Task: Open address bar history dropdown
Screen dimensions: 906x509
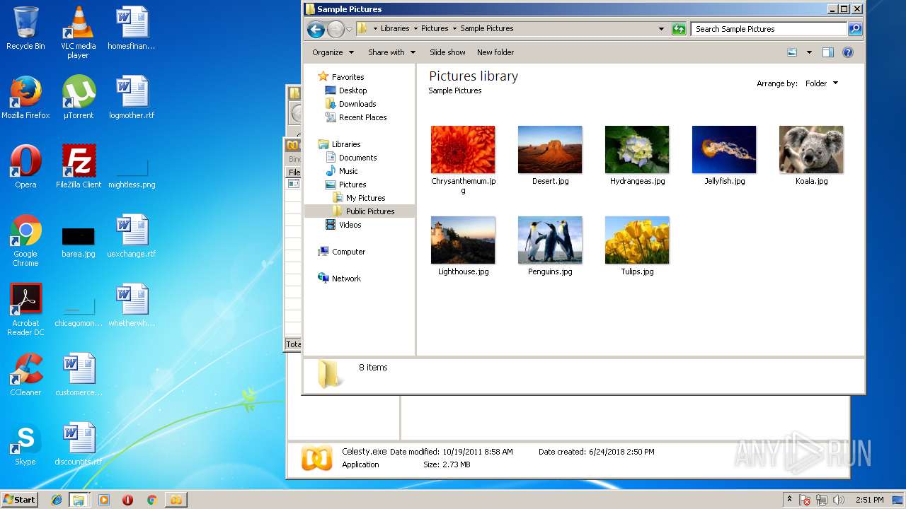Action: click(661, 29)
